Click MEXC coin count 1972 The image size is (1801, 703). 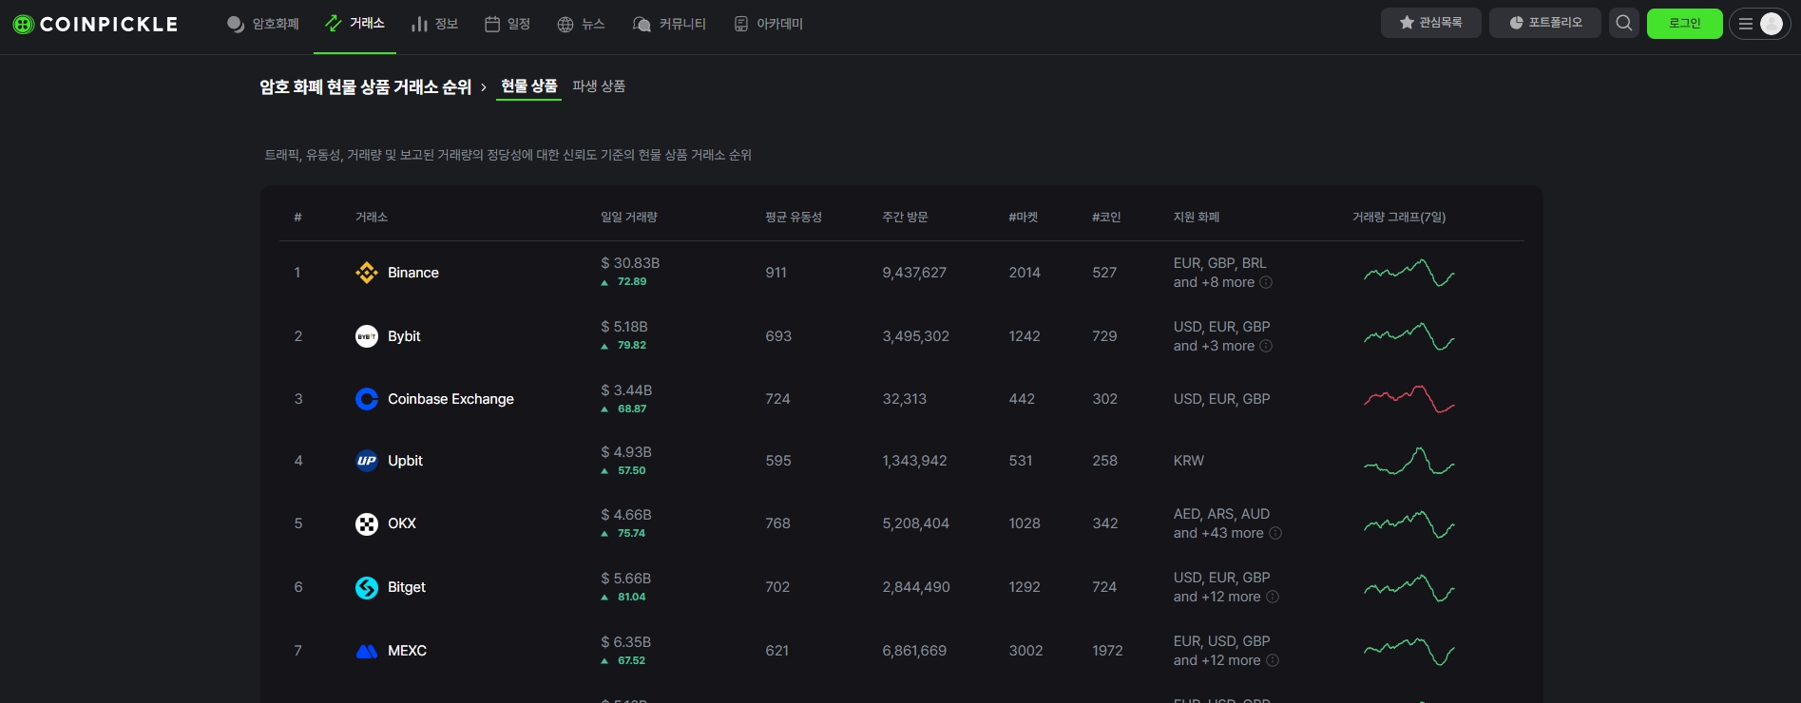click(x=1107, y=651)
